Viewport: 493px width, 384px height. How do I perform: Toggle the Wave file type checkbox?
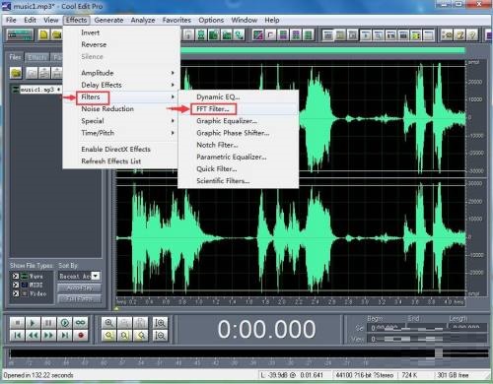15,276
